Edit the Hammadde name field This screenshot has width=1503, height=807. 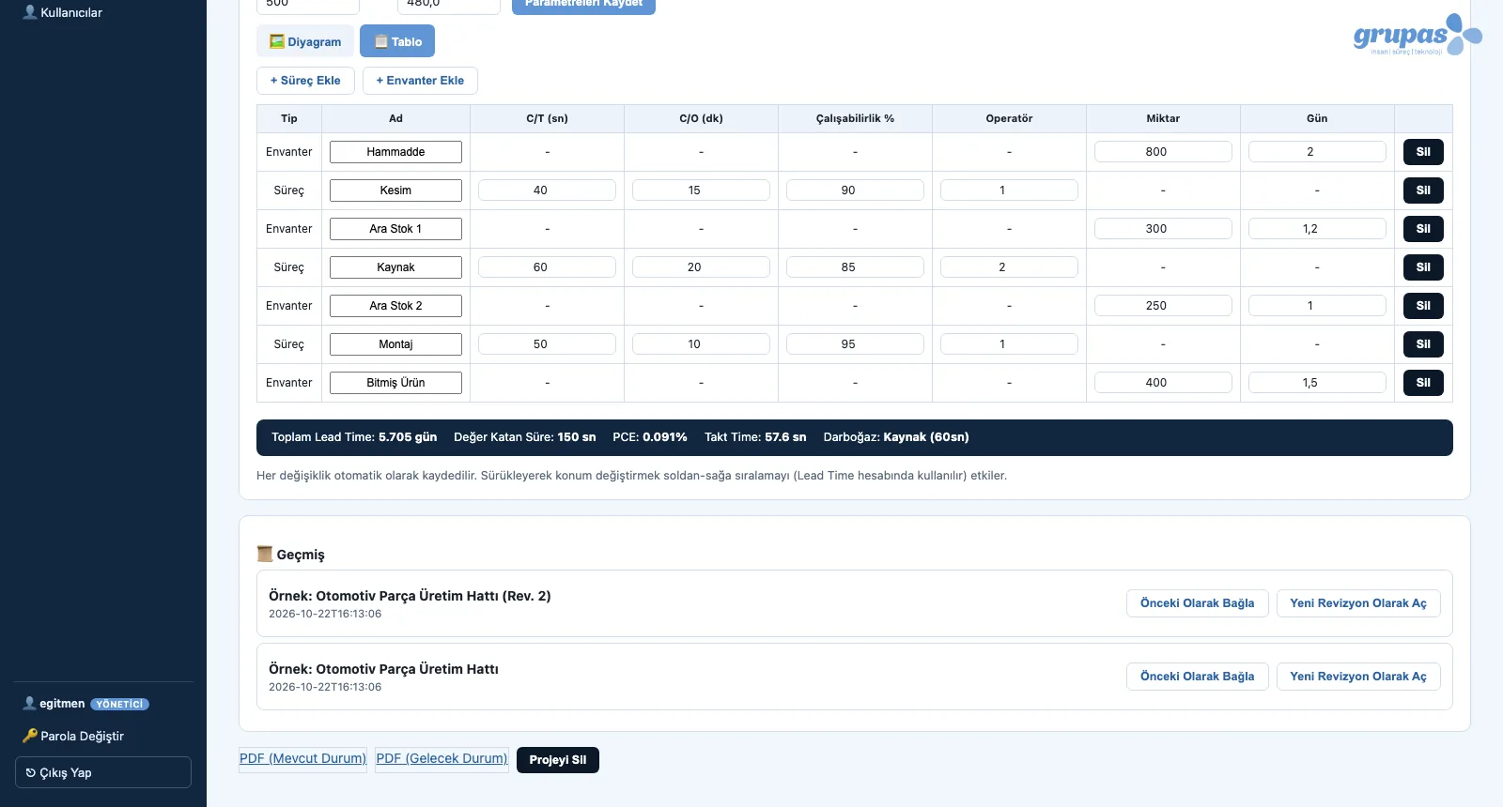tap(395, 152)
